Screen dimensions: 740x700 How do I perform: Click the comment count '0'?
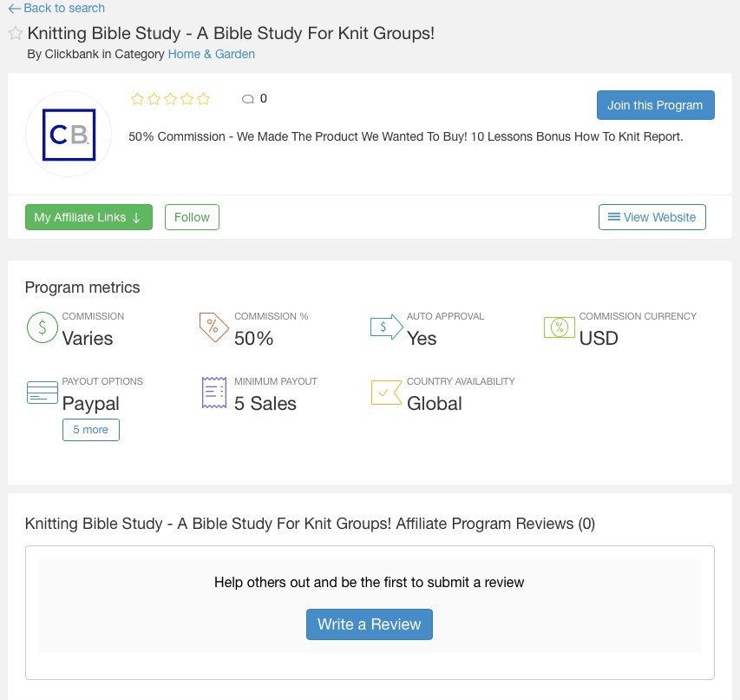264,98
